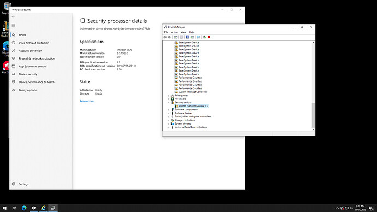Toggle the hamburger menu in Windows Security
Image resolution: width=377 pixels, height=212 pixels.
pyautogui.click(x=14, y=26)
